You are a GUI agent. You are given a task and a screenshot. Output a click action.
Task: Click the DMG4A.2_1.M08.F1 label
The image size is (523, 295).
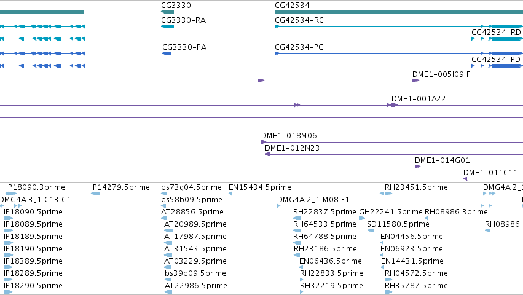pos(313,200)
